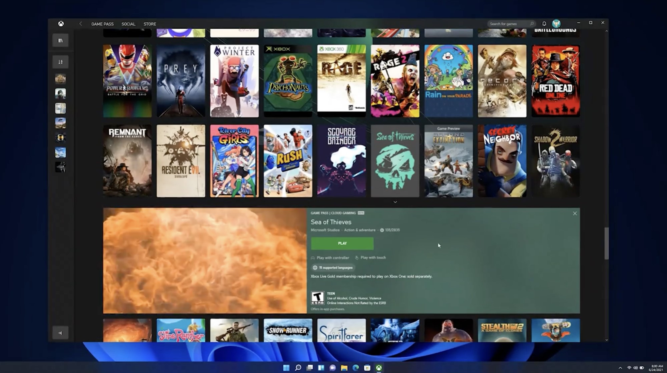Viewport: 667px width, 373px height.
Task: Select the Sea of Thieves tile
Action: [x=395, y=161]
